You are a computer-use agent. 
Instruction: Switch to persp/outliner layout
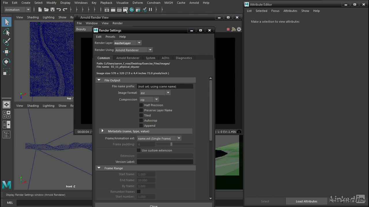tap(7, 124)
